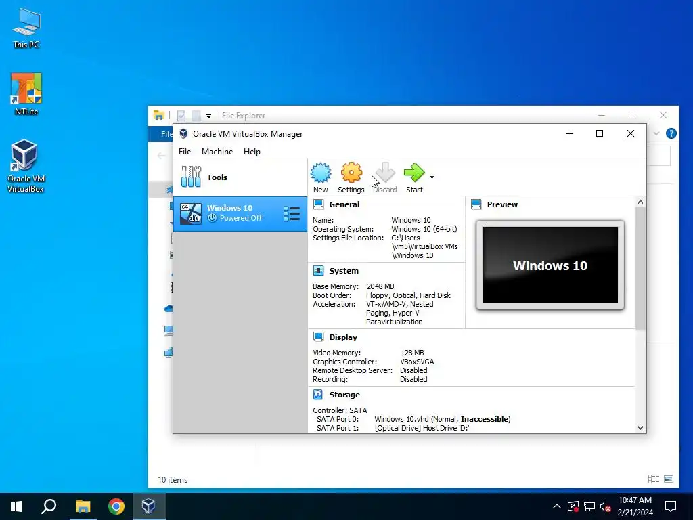Click the 'Windows 10 (64-bit)' OS value

(x=424, y=229)
